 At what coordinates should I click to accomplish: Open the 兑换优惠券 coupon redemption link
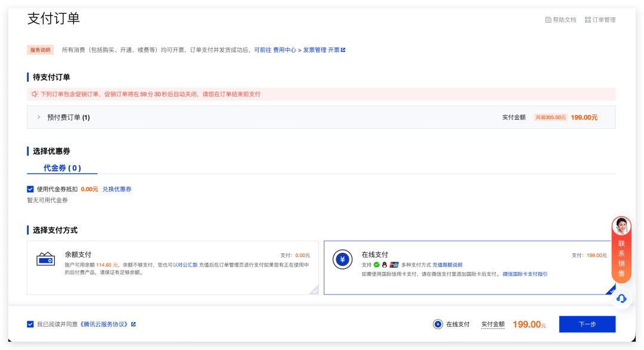point(117,189)
